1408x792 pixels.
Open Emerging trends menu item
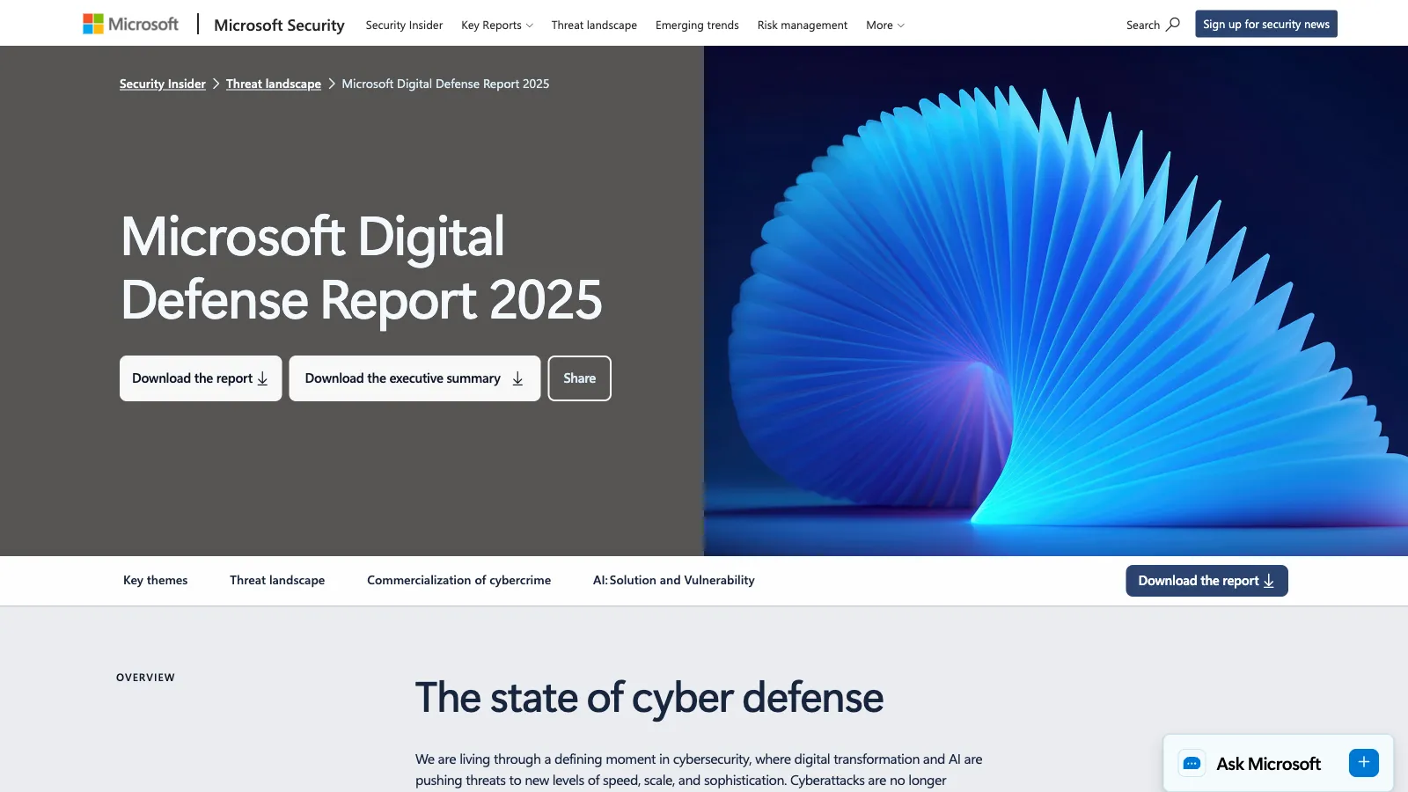pos(697,25)
